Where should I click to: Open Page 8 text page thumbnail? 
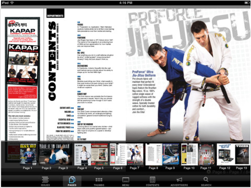click(154, 154)
